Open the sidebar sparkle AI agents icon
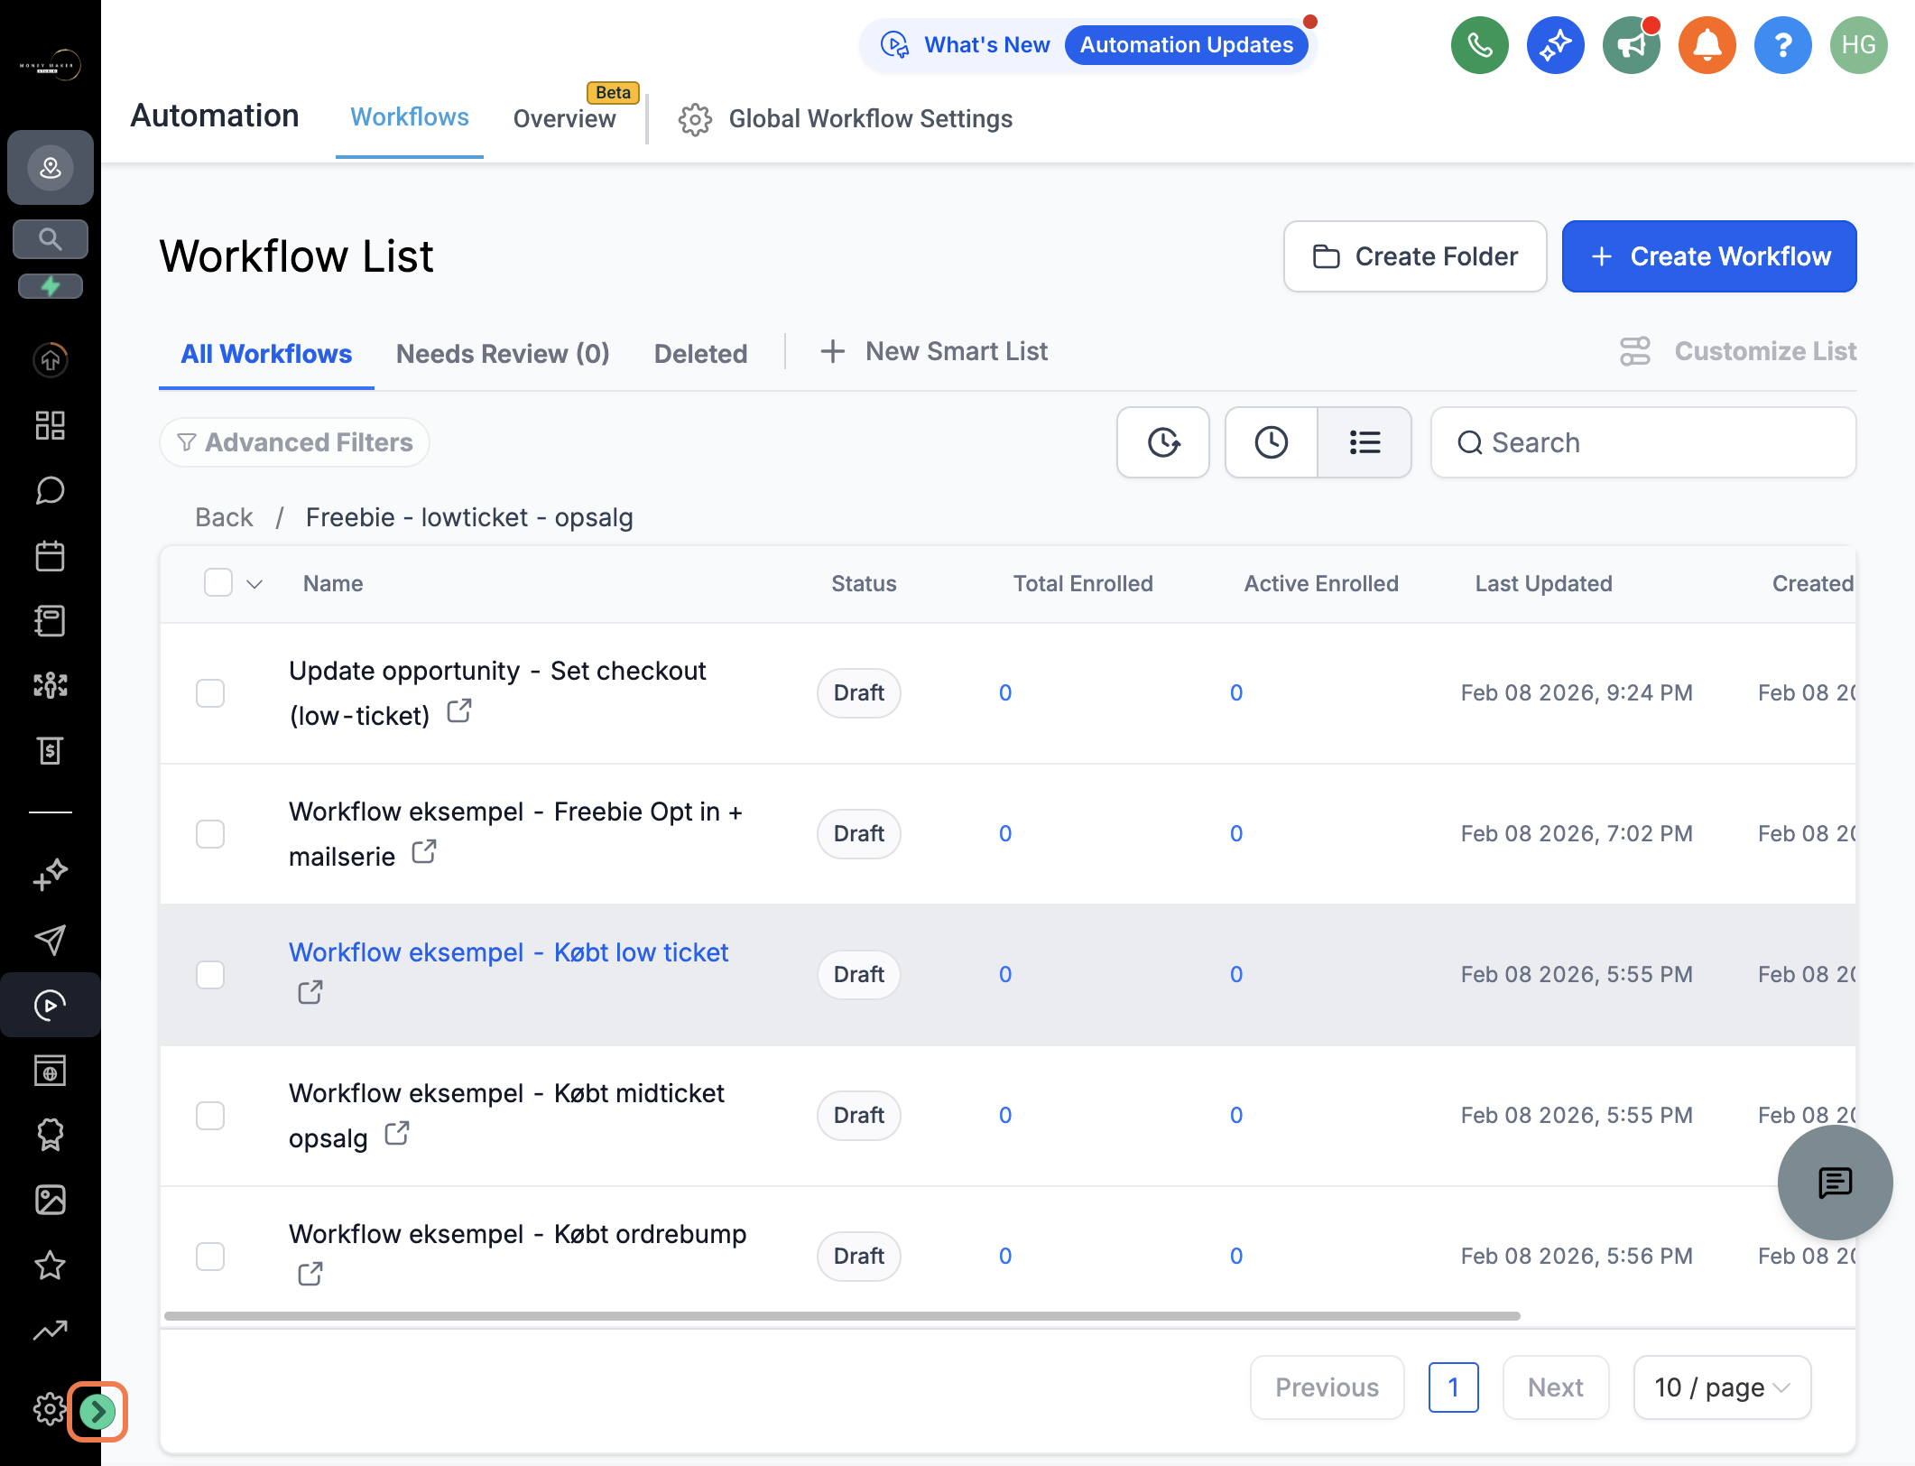 [51, 874]
